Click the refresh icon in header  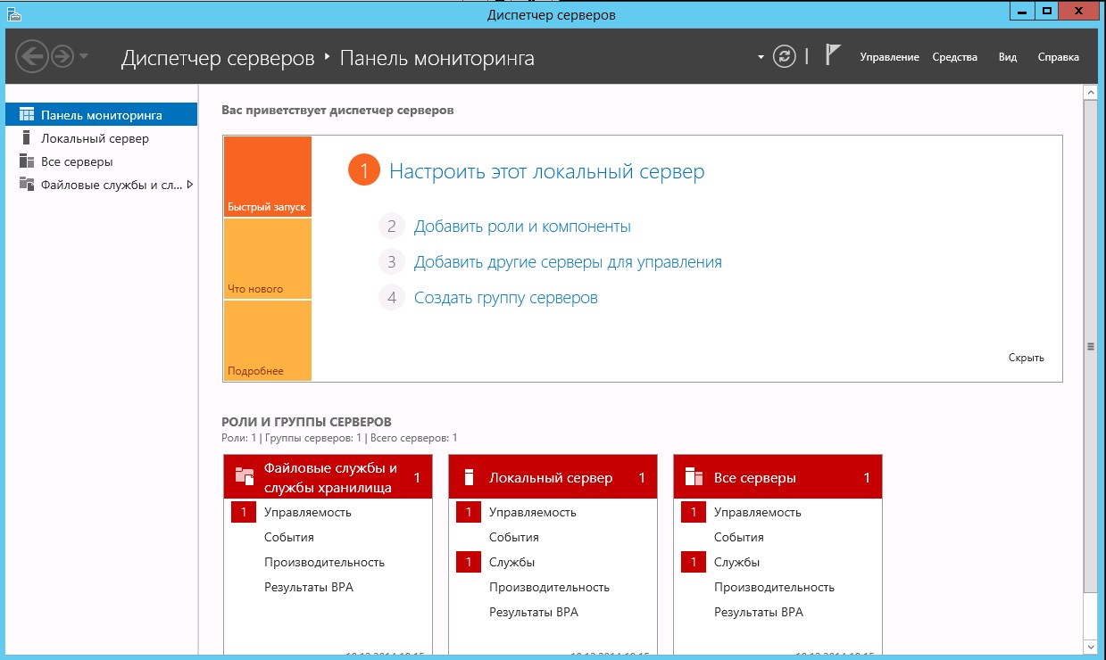[x=784, y=56]
